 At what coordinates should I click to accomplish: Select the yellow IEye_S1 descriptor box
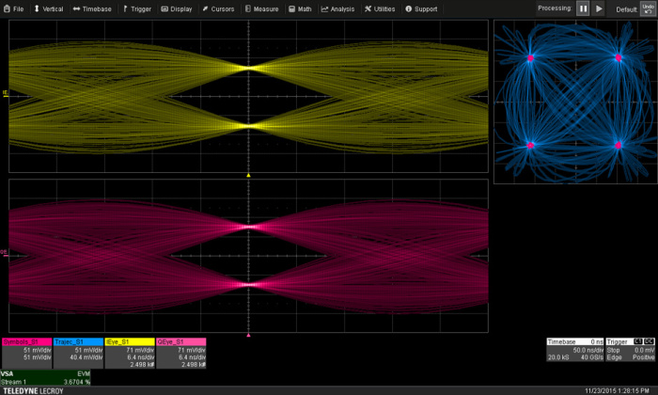[130, 354]
